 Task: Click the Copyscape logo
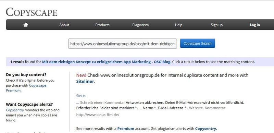click(x=32, y=12)
